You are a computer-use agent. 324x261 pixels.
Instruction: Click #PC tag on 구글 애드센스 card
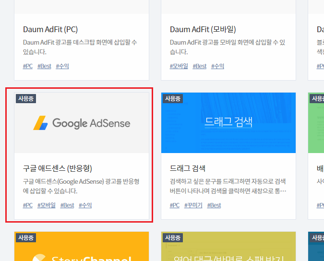[28, 205]
